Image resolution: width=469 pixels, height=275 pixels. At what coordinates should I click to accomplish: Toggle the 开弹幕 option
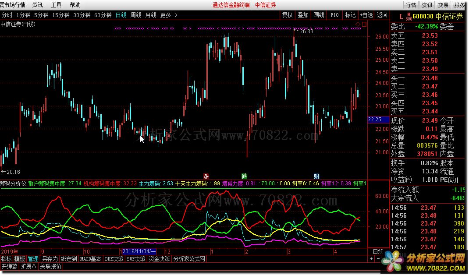tap(9, 266)
